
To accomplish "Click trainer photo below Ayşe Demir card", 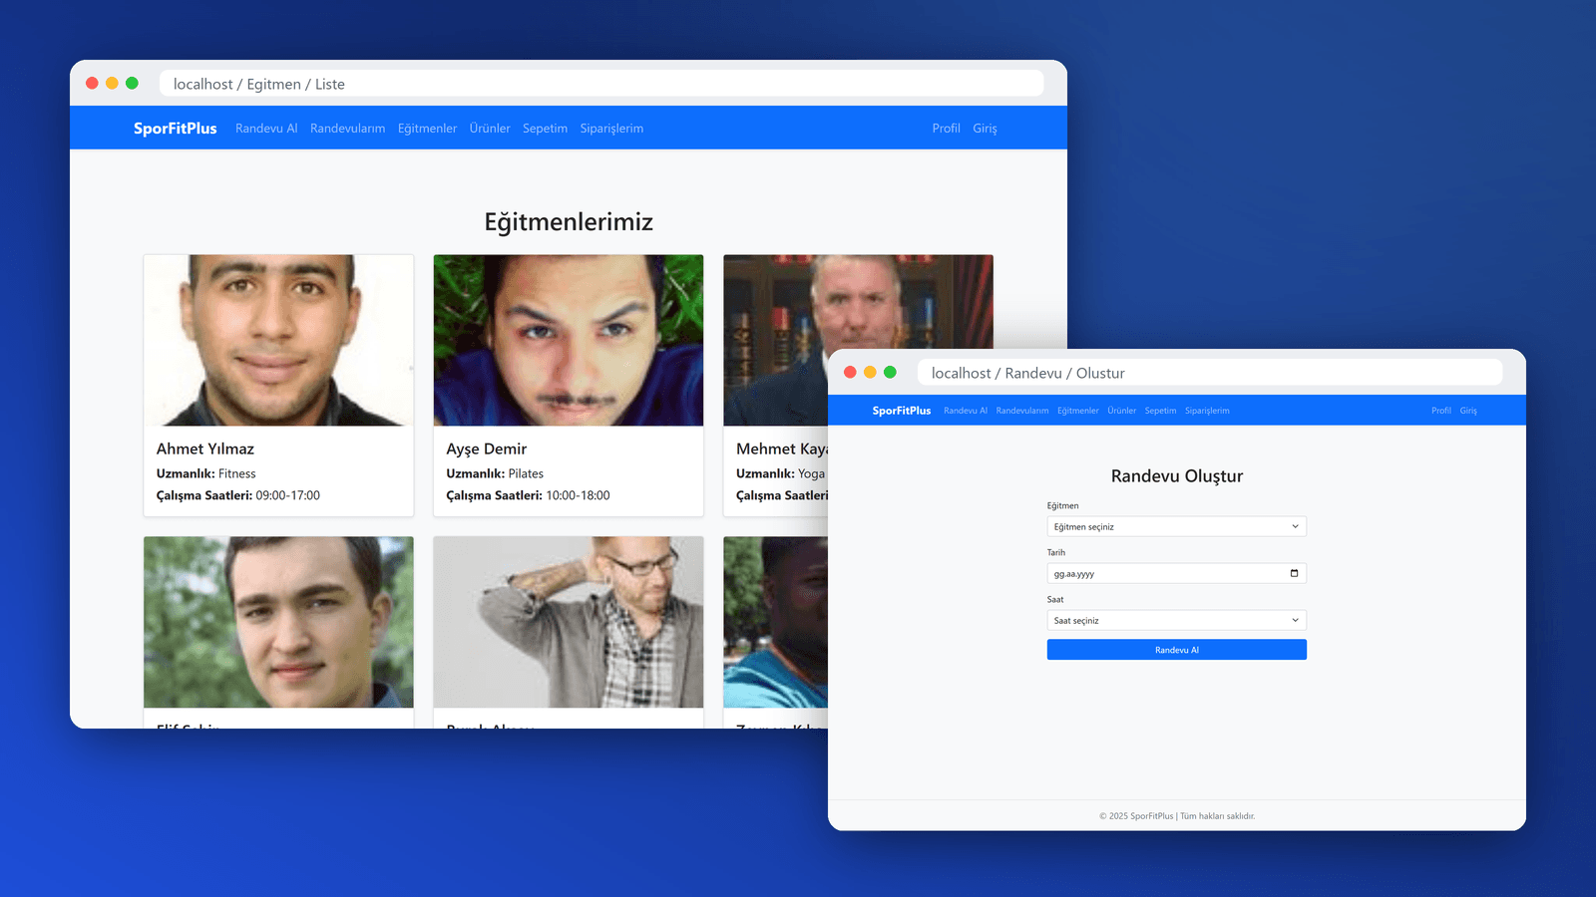I will tap(569, 622).
